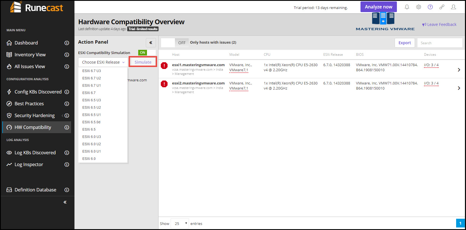Click the Search input field

[440, 43]
